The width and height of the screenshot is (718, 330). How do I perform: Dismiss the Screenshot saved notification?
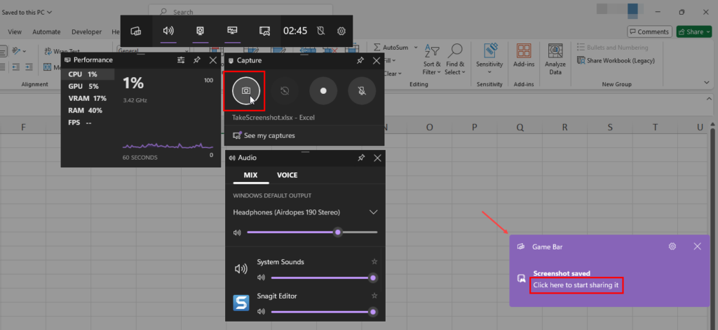pyautogui.click(x=698, y=246)
